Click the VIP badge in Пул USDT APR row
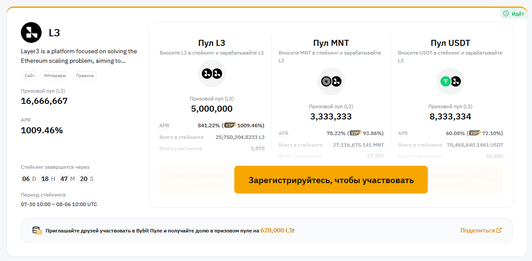The width and height of the screenshot is (532, 261). (475, 133)
